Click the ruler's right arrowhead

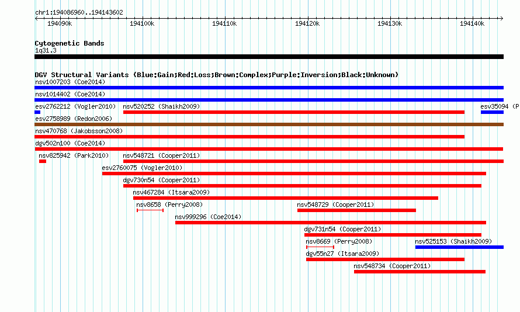point(502,18)
